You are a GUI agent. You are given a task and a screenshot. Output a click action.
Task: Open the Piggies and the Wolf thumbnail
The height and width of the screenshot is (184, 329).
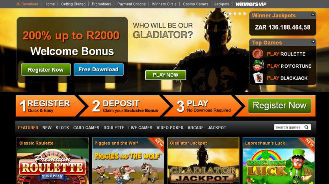coord(128,161)
